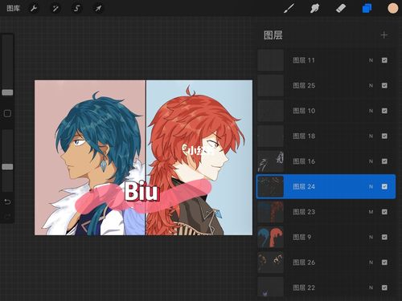Viewport: 402px width, 301px height.
Task: Select the Smudge tool
Action: 314,8
